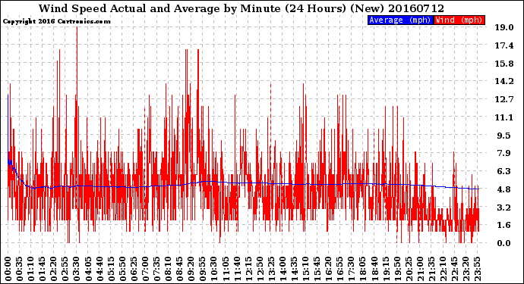
Task: Click the chart title text
Action: pos(241,8)
